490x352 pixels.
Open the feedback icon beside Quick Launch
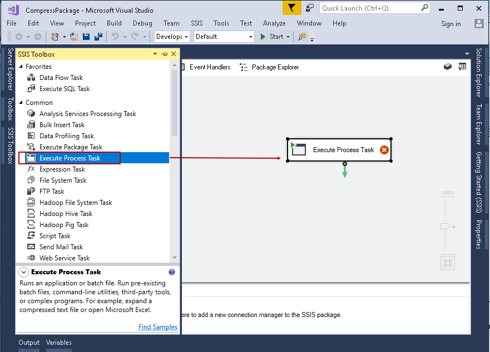pos(309,8)
